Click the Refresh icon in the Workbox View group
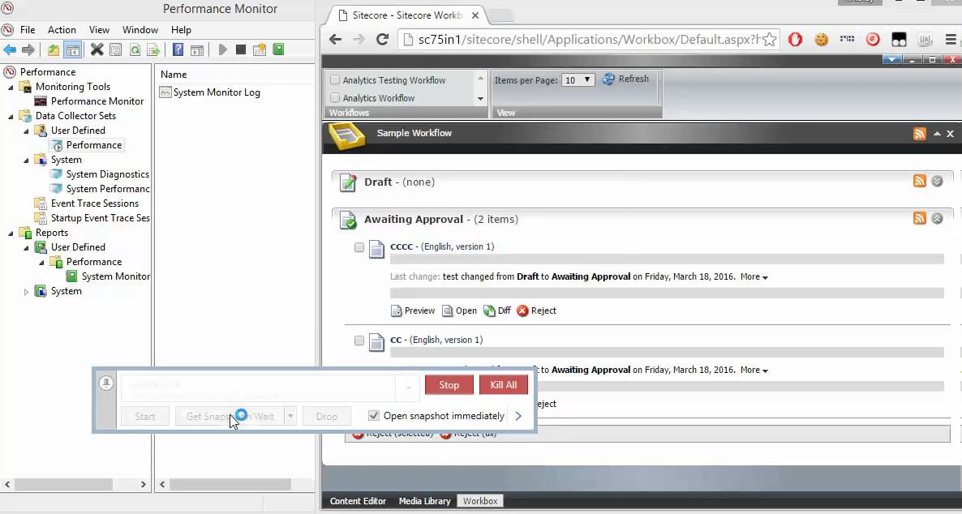Screen dimensions: 962x514 tap(608, 79)
